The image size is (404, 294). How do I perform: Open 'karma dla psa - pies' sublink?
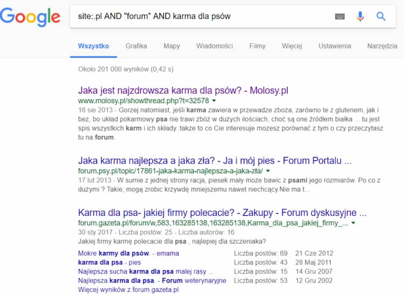109,263
